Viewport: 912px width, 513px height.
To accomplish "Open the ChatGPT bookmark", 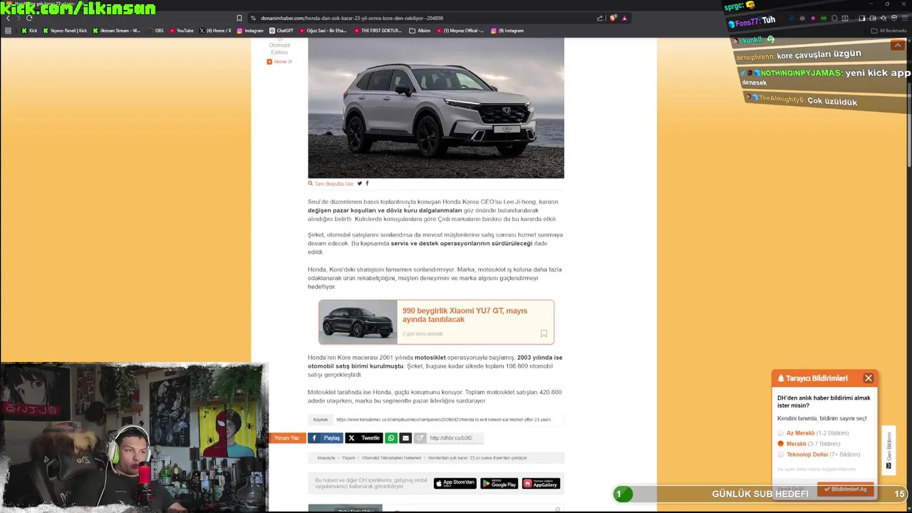I will 281,31.
